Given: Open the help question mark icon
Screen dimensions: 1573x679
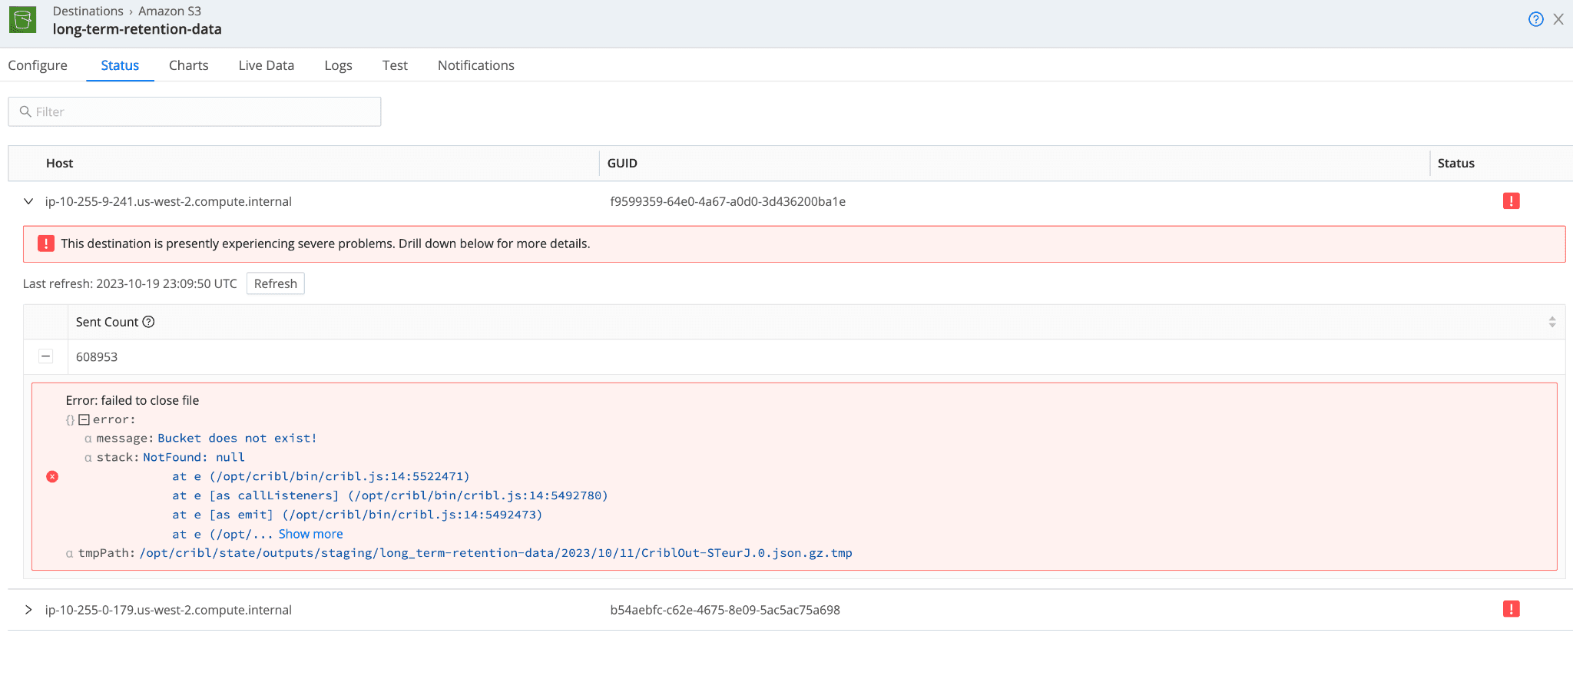Looking at the screenshot, I should (x=1535, y=19).
